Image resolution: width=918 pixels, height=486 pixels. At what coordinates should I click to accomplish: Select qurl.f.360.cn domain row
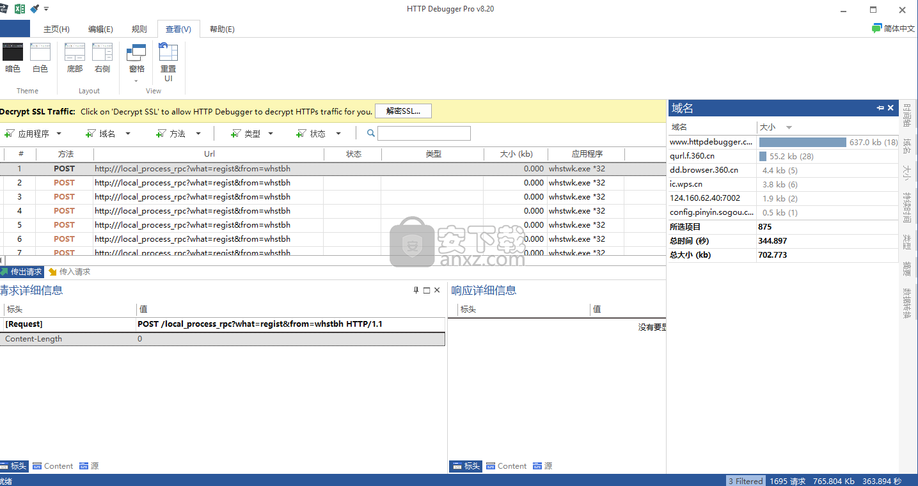[784, 156]
